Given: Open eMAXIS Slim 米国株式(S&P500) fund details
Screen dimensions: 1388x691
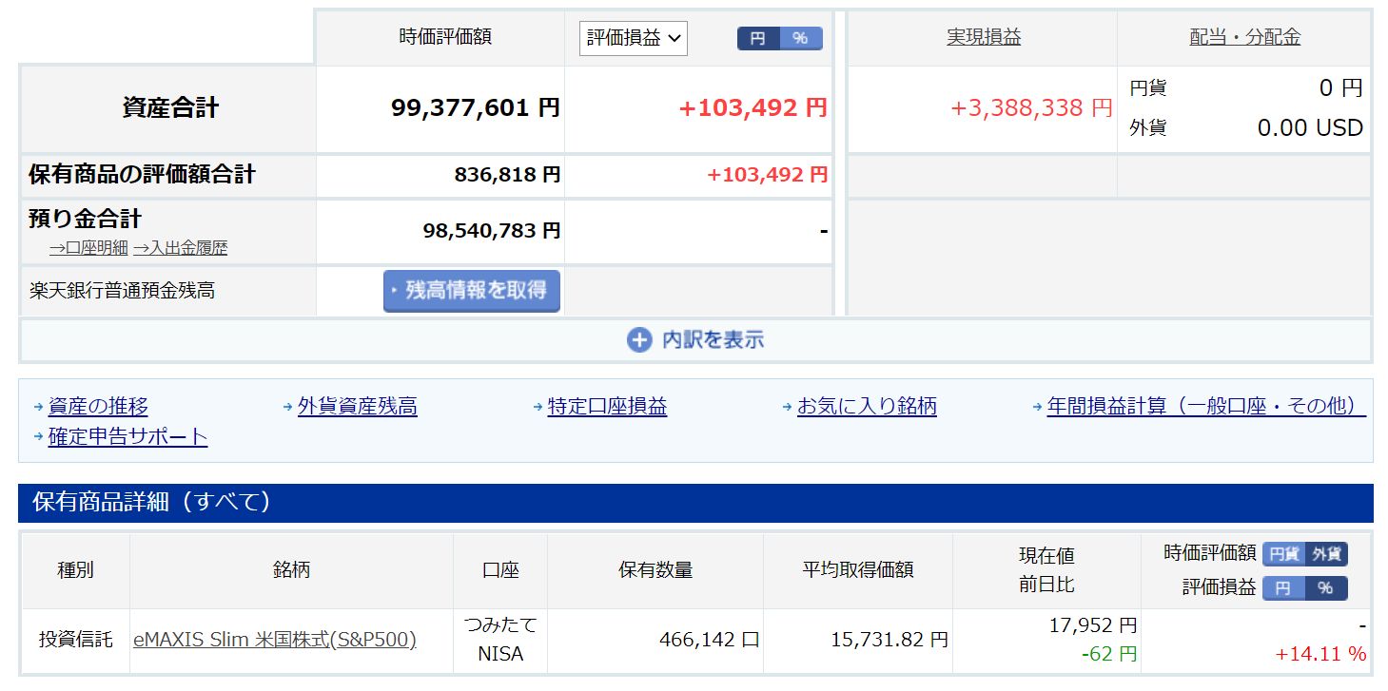Looking at the screenshot, I should 275,640.
